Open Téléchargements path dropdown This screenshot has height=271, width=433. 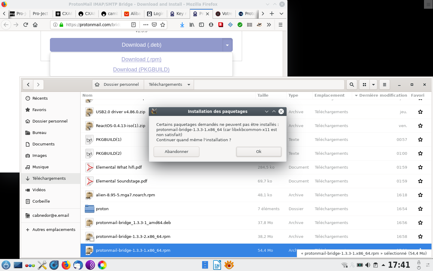tap(169, 85)
